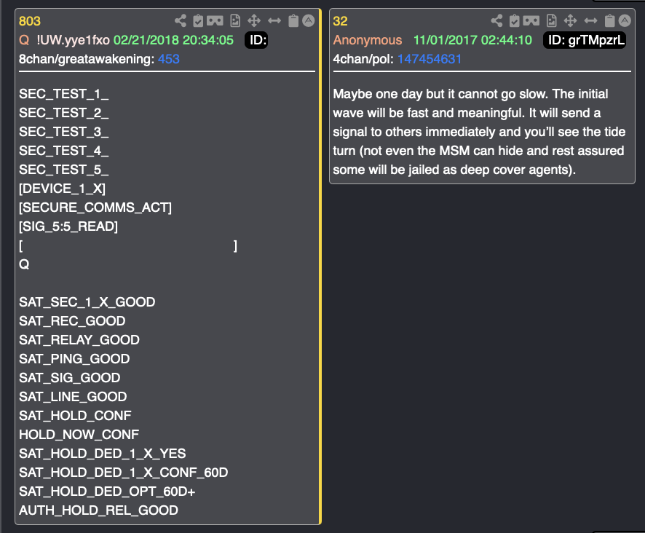Click line SAT_SEC_1_X_GOOD
The image size is (645, 533).
87,302
